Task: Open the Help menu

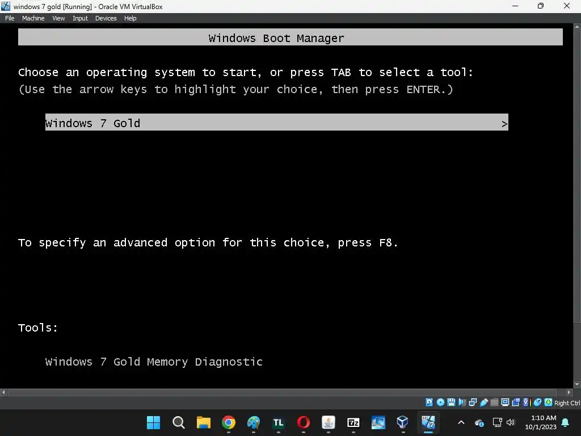Action: [x=130, y=18]
